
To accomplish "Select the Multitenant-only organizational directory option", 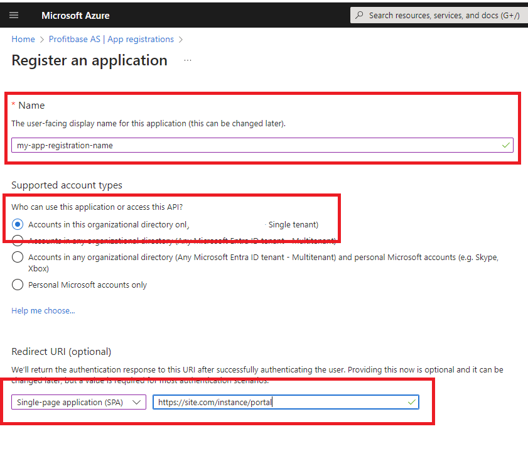I will (x=18, y=240).
